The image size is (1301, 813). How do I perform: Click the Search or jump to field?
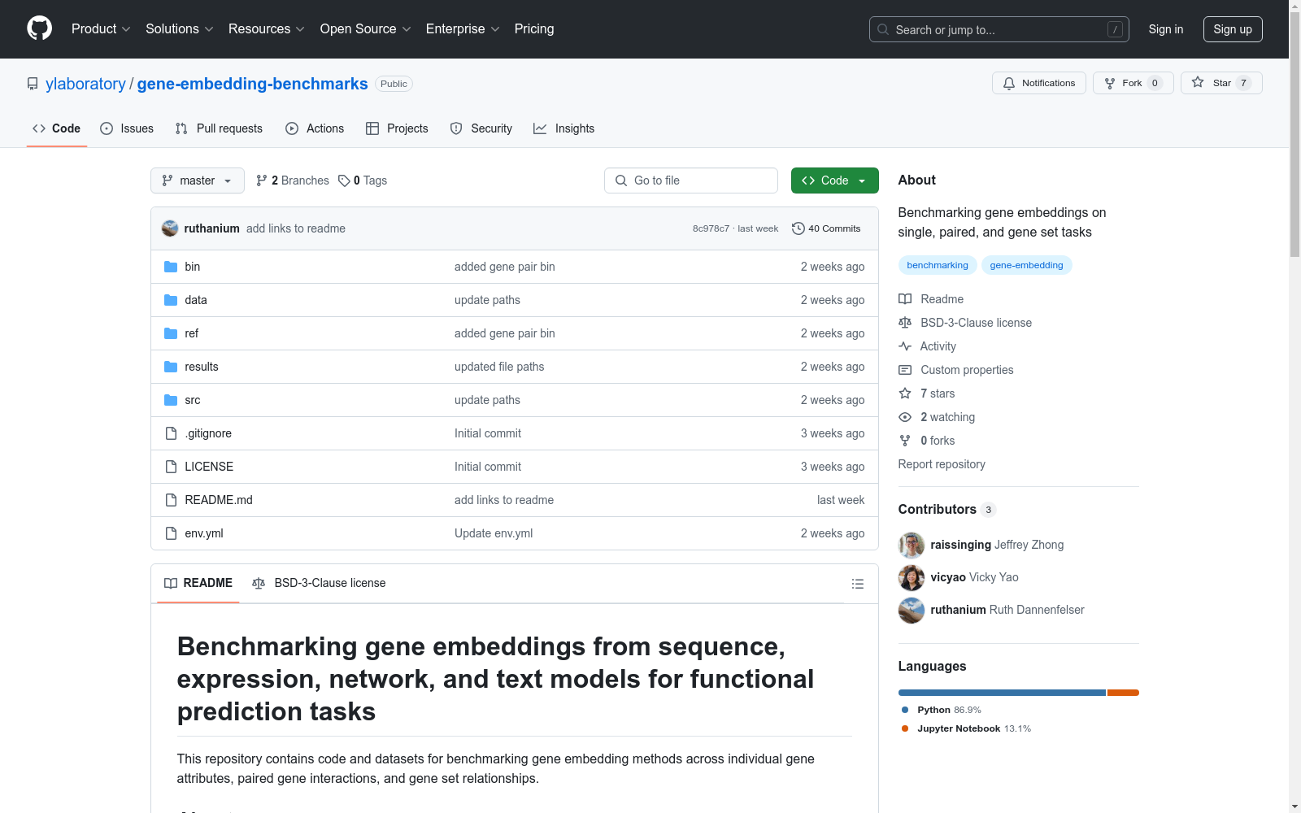999,29
